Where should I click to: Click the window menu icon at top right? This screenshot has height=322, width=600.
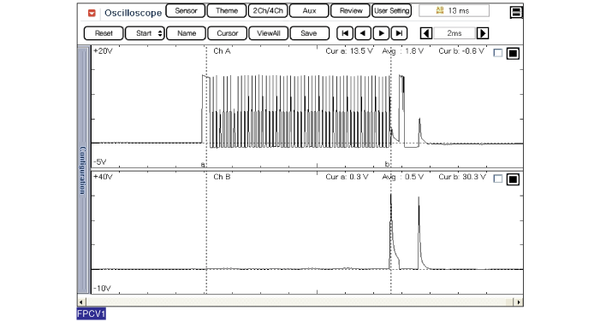516,12
